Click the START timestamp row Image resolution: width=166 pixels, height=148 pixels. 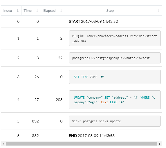click(93, 21)
